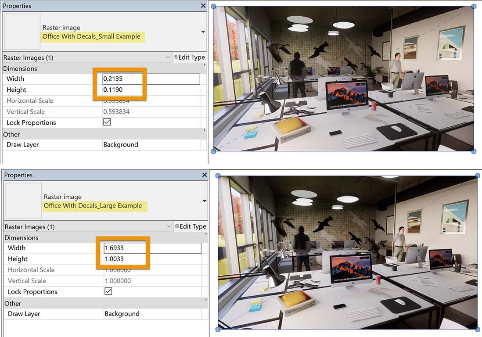Click the raster image preview thumbnail in top Properties panel
Screen dimensions: 482x337
tap(22, 32)
